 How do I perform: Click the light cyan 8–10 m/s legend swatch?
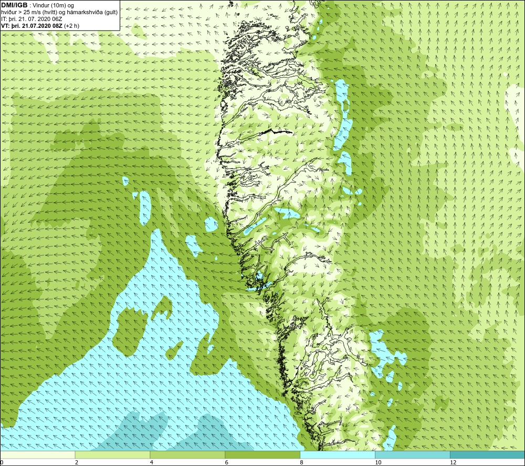(338, 454)
